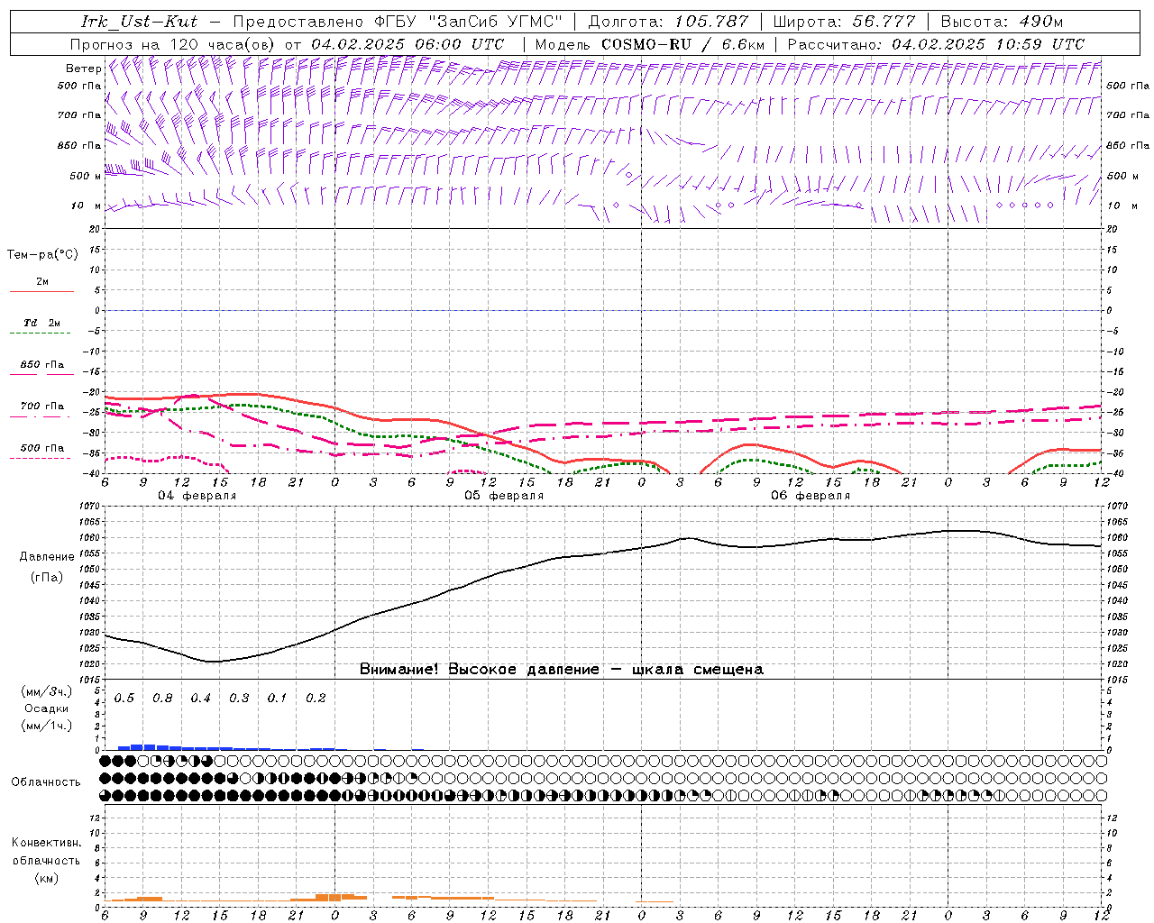Viewport: 1154px width, 923px height.
Task: Click the Ветер label above wind barbs
Action: tap(83, 69)
